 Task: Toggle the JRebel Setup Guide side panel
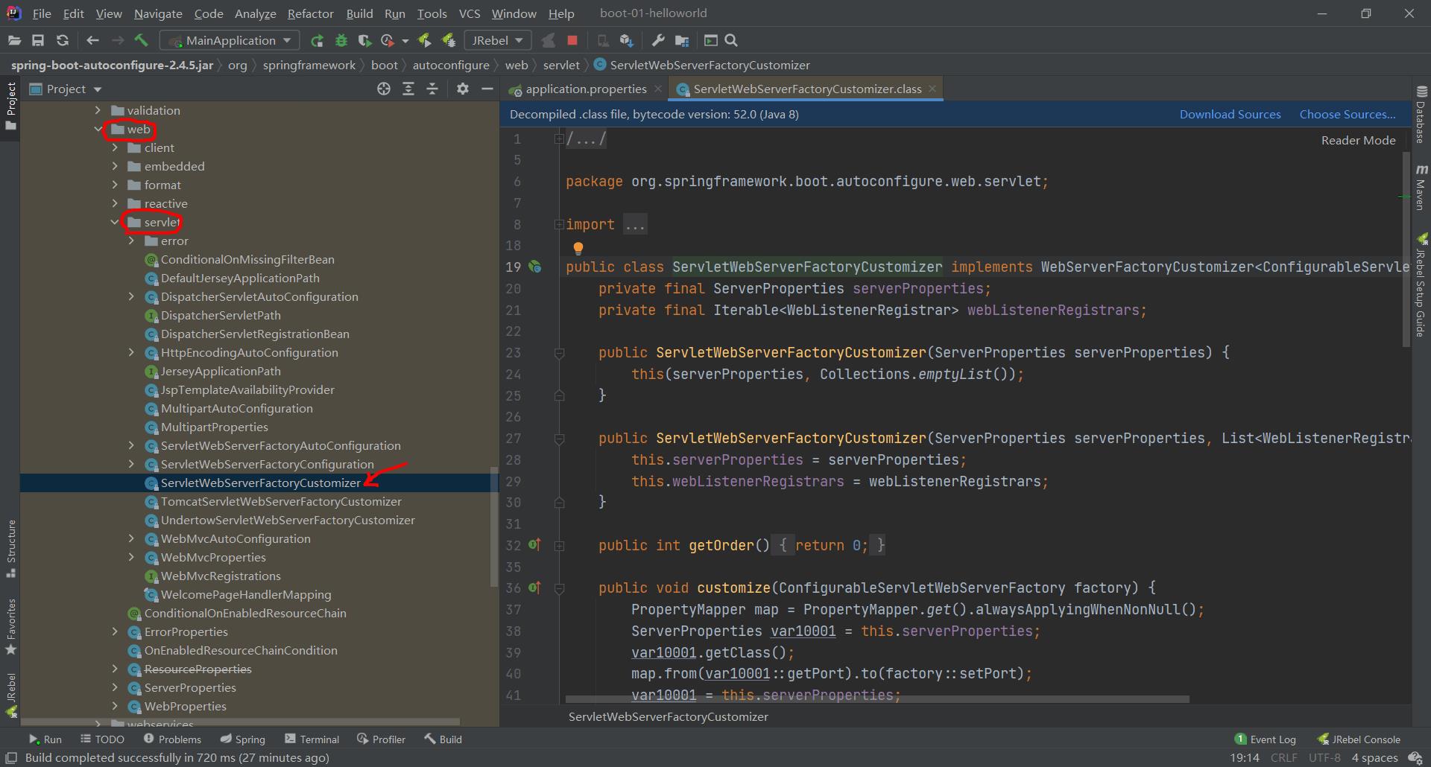coord(1421,286)
